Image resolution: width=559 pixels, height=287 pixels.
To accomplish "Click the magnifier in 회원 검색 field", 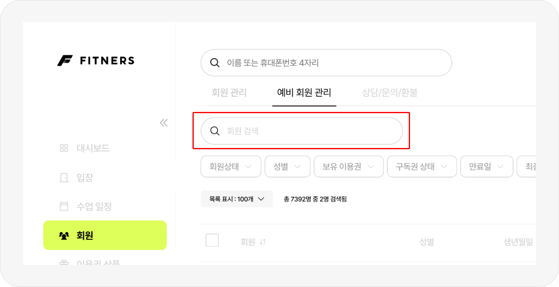I will 215,131.
